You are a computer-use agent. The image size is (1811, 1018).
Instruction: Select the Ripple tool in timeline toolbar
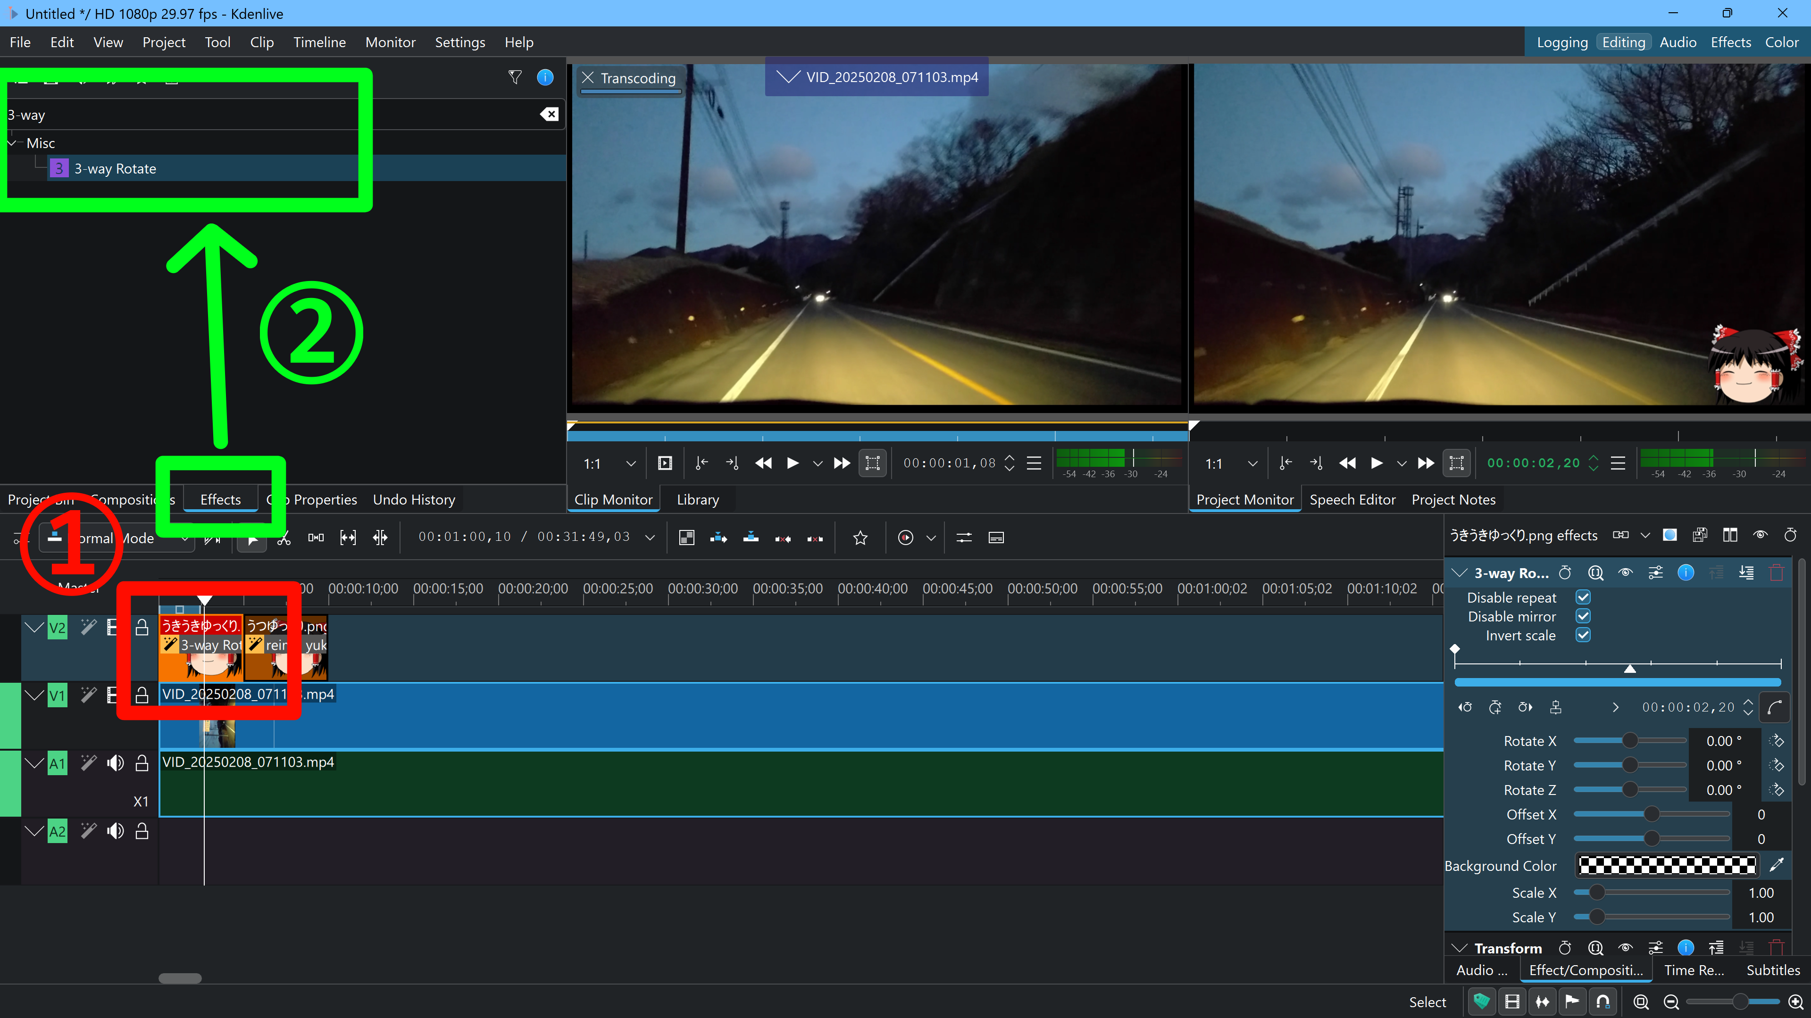(x=380, y=538)
